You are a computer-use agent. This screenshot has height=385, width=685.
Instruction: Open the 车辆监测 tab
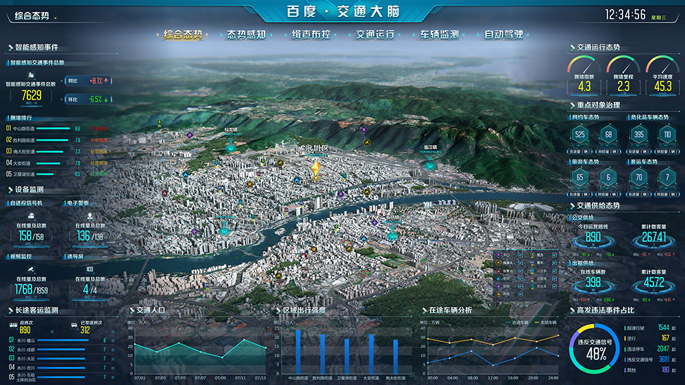click(x=440, y=34)
